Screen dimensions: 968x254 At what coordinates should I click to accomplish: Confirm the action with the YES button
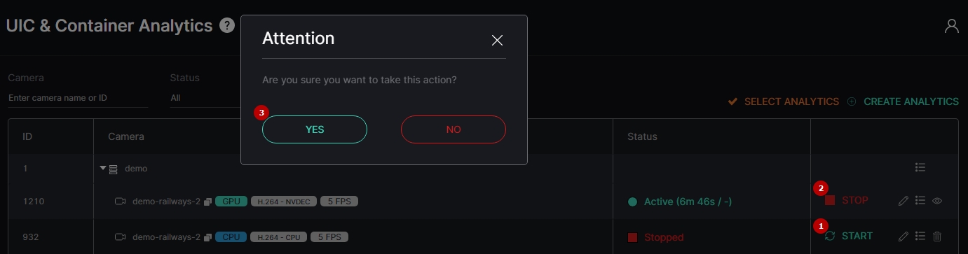coord(315,129)
